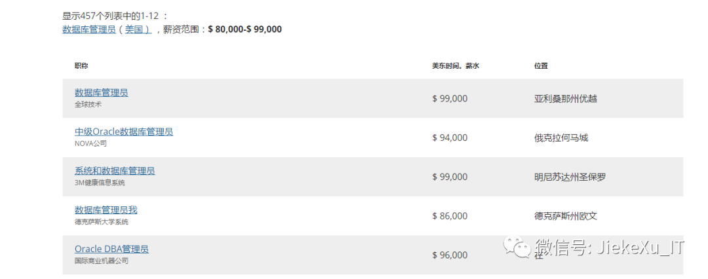Click the 3M健康信息系统 company name
Image resolution: width=708 pixels, height=279 pixels.
[100, 183]
